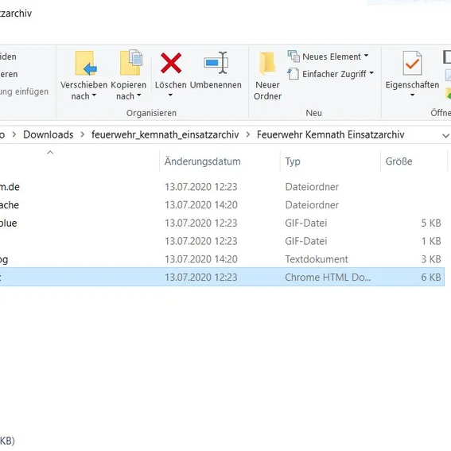The image size is (451, 451).
Task: Expand the Eigenschaften dropdown arrow
Action: (x=412, y=95)
